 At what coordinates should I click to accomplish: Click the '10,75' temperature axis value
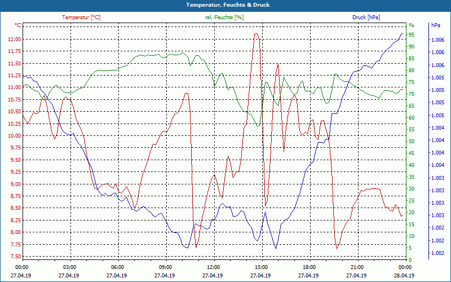(x=15, y=100)
